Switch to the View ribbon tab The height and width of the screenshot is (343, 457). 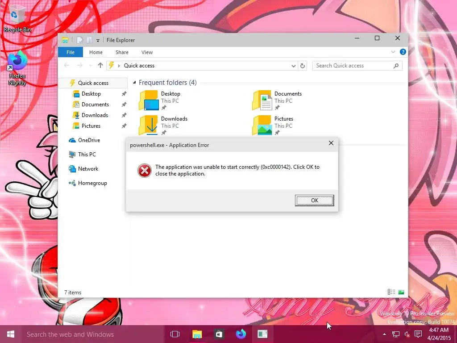point(147,52)
